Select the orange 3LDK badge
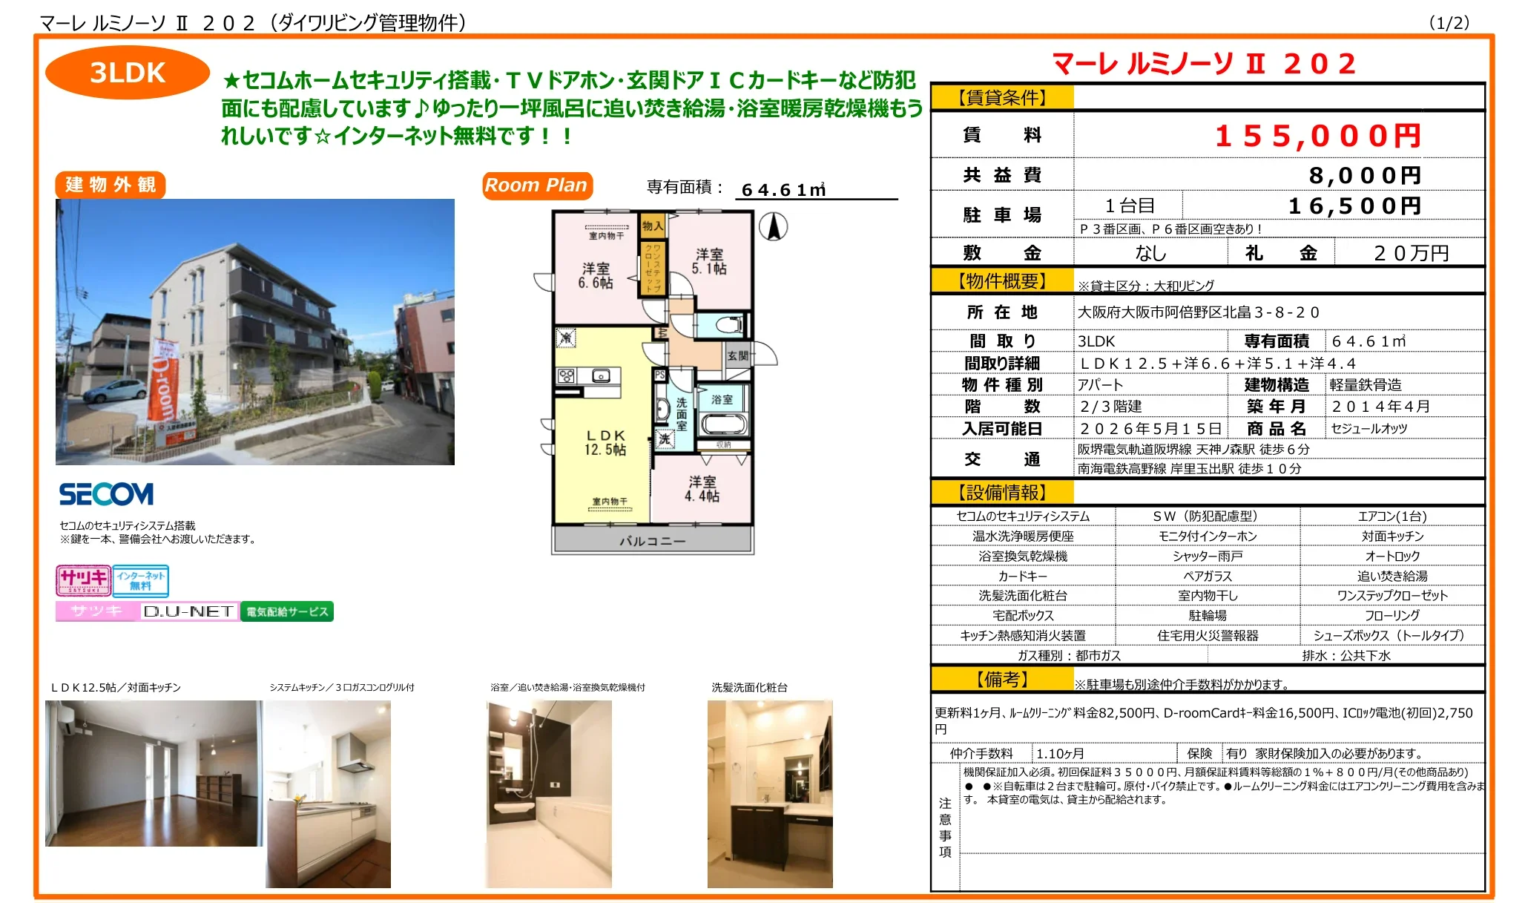Viewport: 1525px width, 903px height. (128, 73)
